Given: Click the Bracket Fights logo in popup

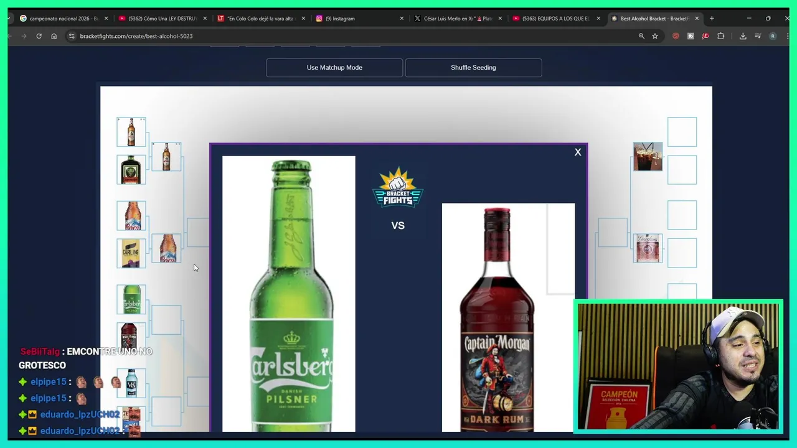Looking at the screenshot, I should pyautogui.click(x=398, y=187).
